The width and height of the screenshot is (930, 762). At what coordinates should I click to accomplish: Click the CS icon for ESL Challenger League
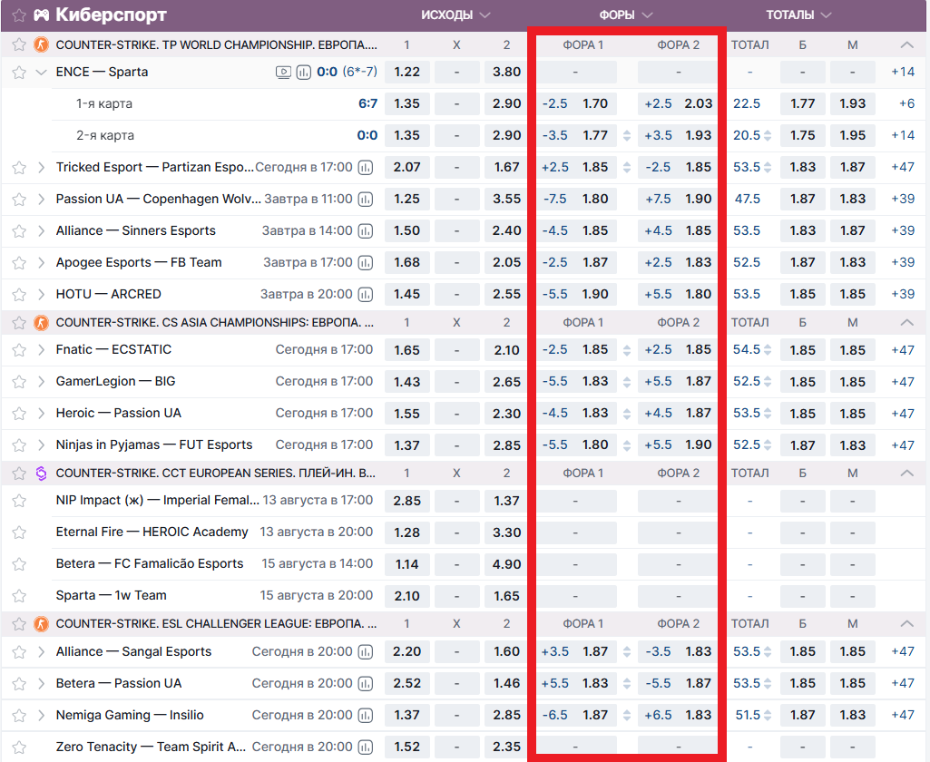[41, 624]
